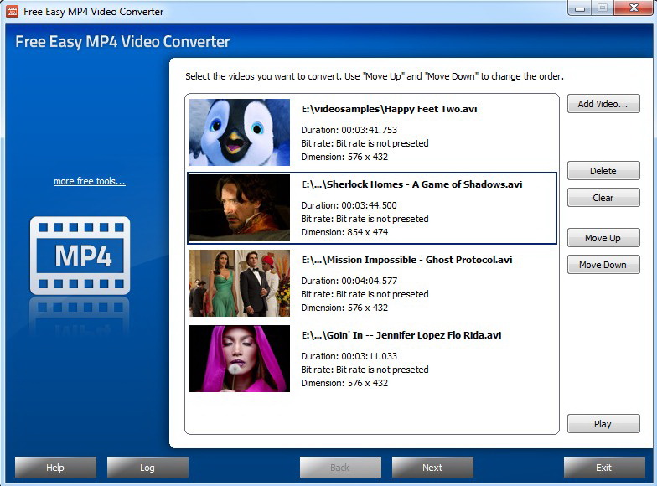This screenshot has height=486, width=657.
Task: Click Mission Impossible's Dimension 576 x 432
Action: pyautogui.click(x=344, y=308)
